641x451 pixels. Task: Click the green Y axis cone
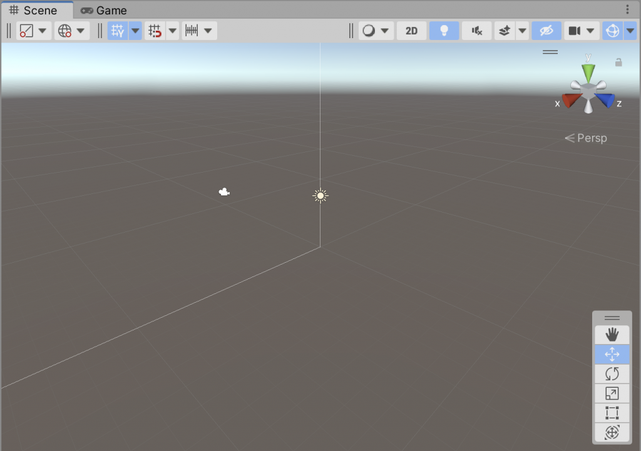click(588, 72)
